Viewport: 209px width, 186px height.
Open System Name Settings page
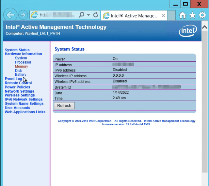tap(24, 103)
